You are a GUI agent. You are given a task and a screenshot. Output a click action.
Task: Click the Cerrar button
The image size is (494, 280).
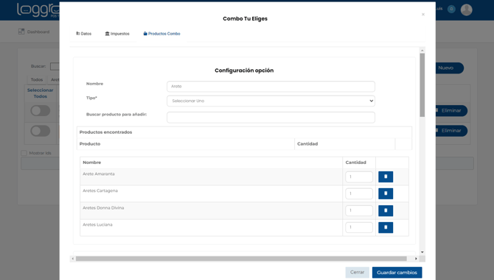pos(358,273)
